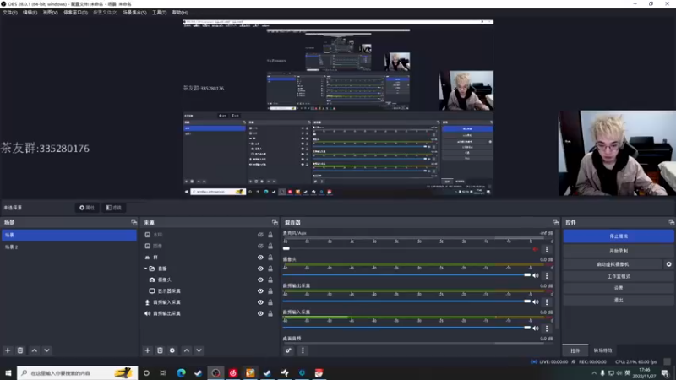Image resolution: width=676 pixels, height=380 pixels.
Task: Hide the 群 source
Action: pos(260,258)
